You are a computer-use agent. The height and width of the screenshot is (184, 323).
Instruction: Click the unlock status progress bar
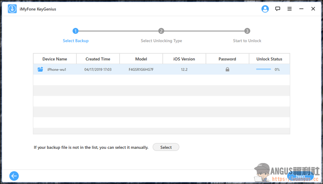(x=263, y=69)
